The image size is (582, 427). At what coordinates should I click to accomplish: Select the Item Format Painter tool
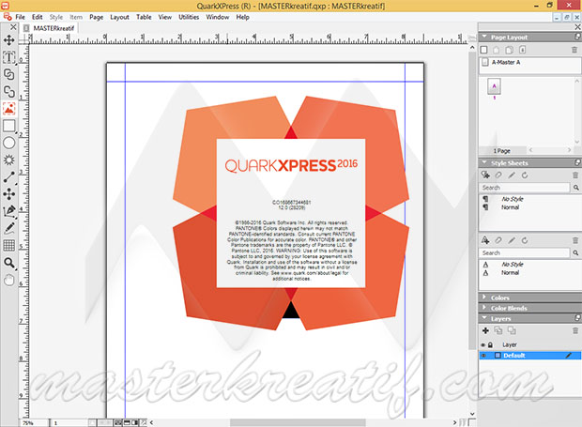point(8,193)
